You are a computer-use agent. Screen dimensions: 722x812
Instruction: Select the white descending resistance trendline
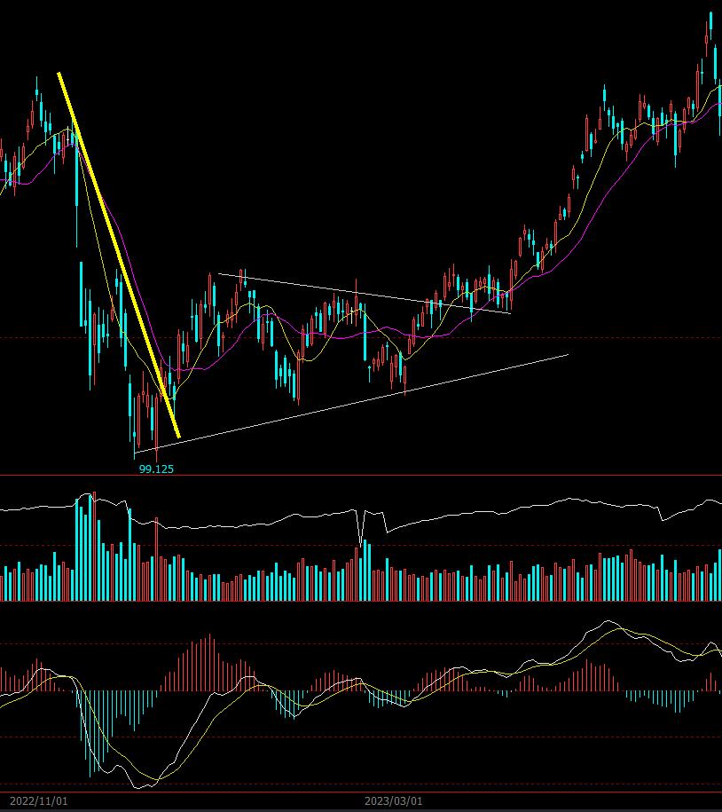point(364,292)
